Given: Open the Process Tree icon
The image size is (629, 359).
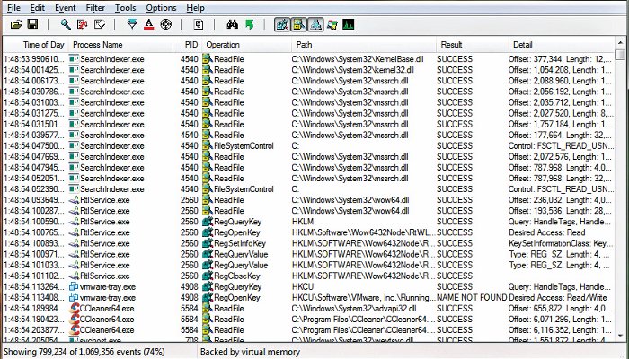Looking at the screenshot, I should [198, 24].
